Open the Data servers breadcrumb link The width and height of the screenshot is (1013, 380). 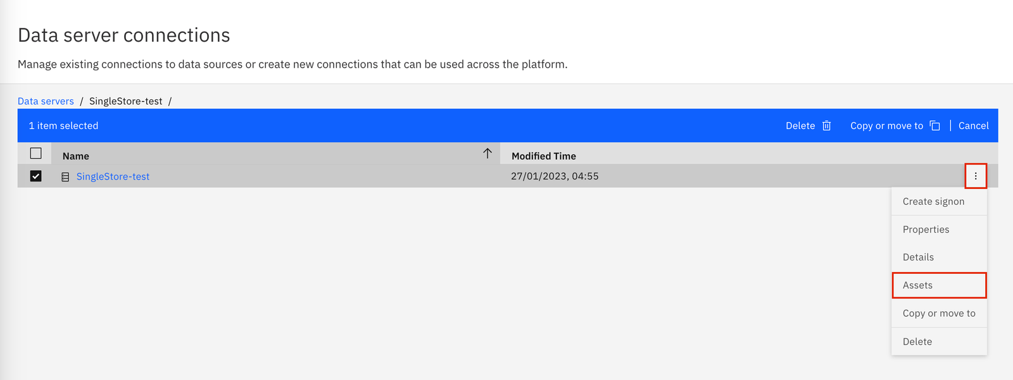coord(46,101)
